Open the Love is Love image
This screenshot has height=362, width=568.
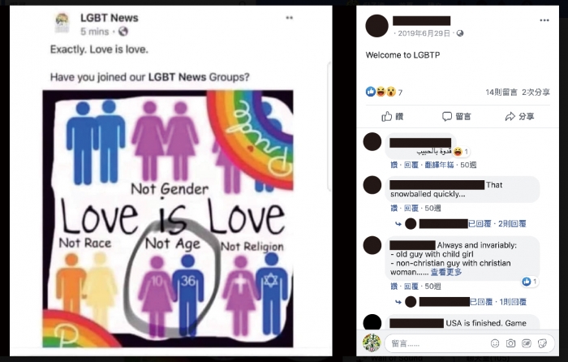(x=168, y=218)
